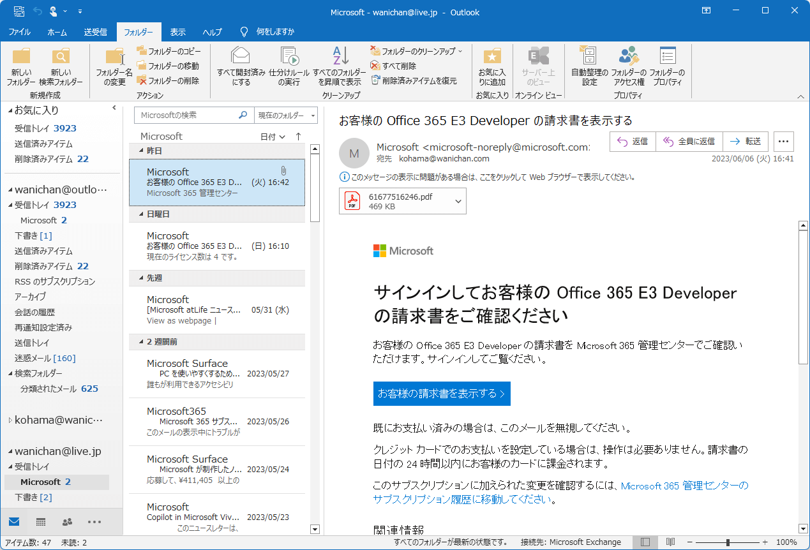Run rules now (仕分けルールの実行)
Viewport: 810px width, 550px height.
pos(290,68)
